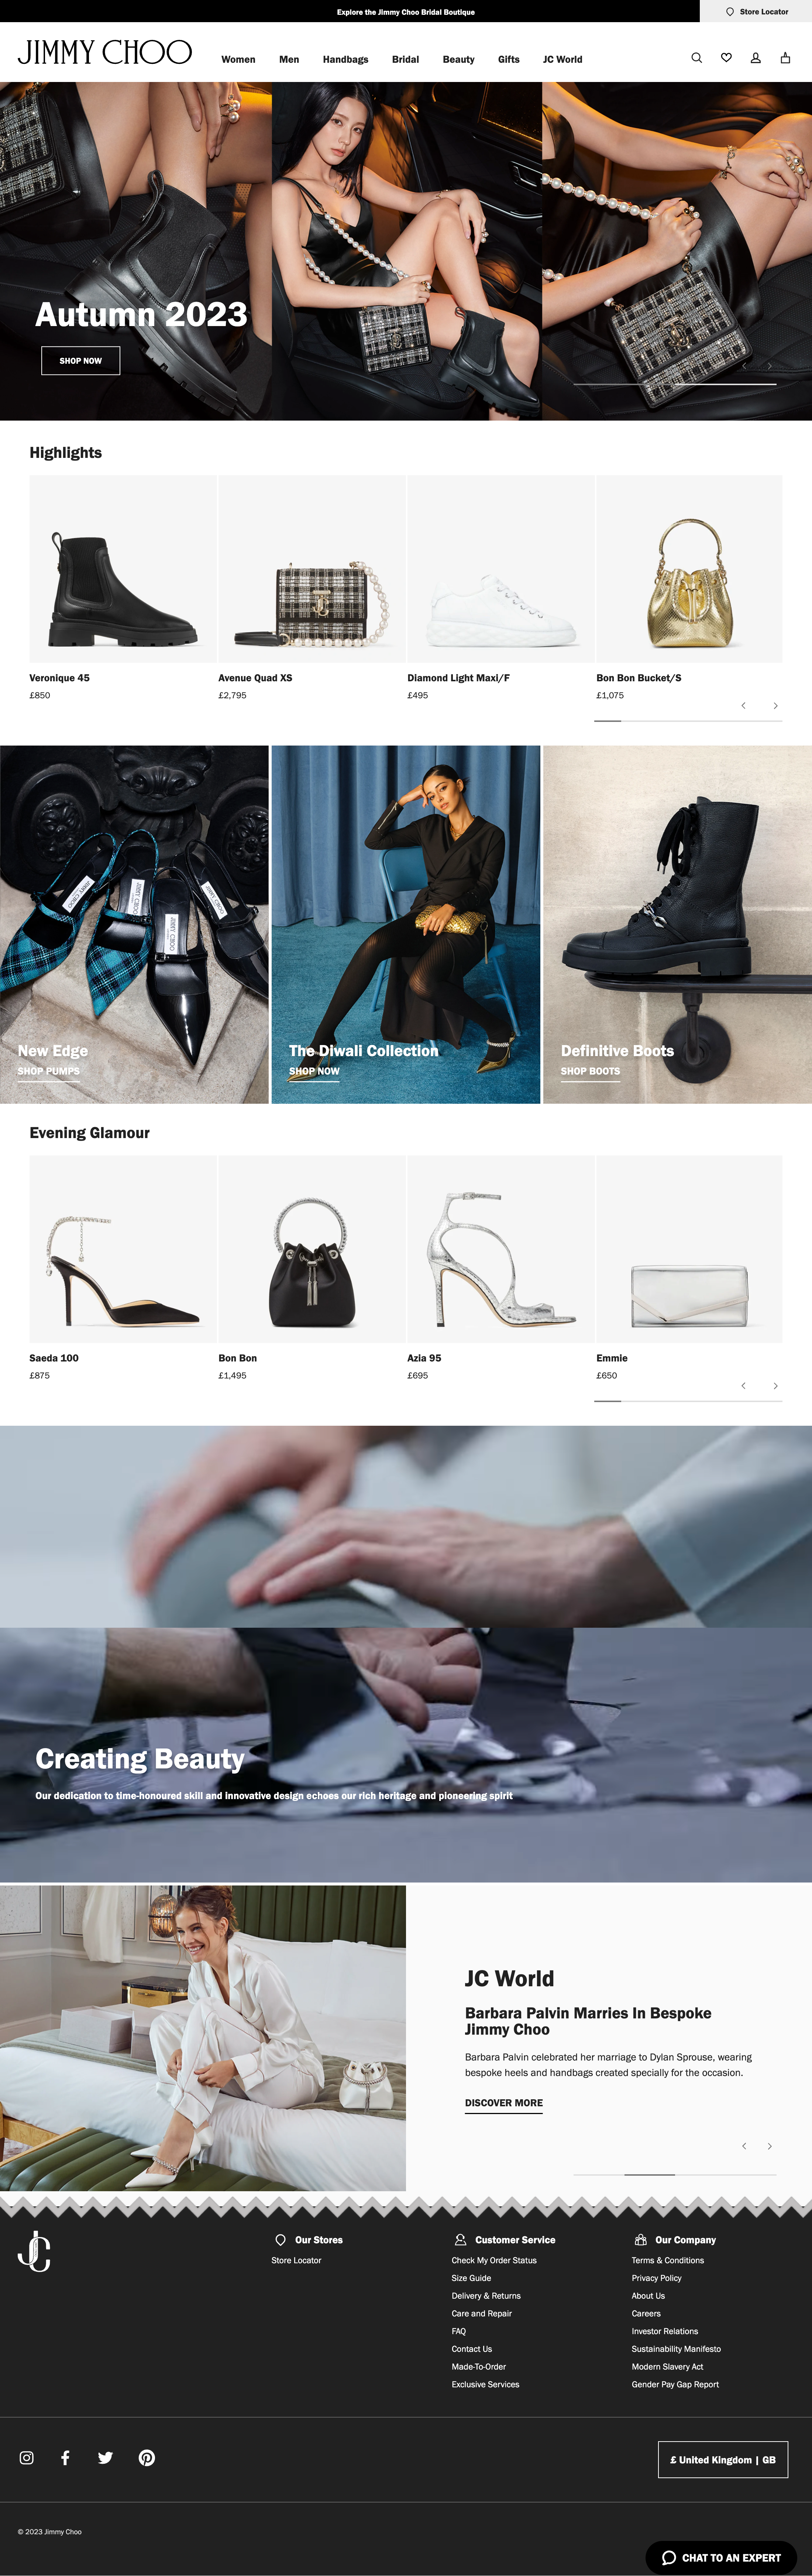Open the search magnifier icon
This screenshot has width=812, height=2576.
(x=697, y=58)
